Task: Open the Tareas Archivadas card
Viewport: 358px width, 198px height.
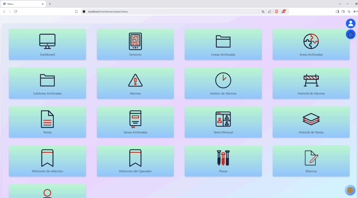Action: coord(135,122)
